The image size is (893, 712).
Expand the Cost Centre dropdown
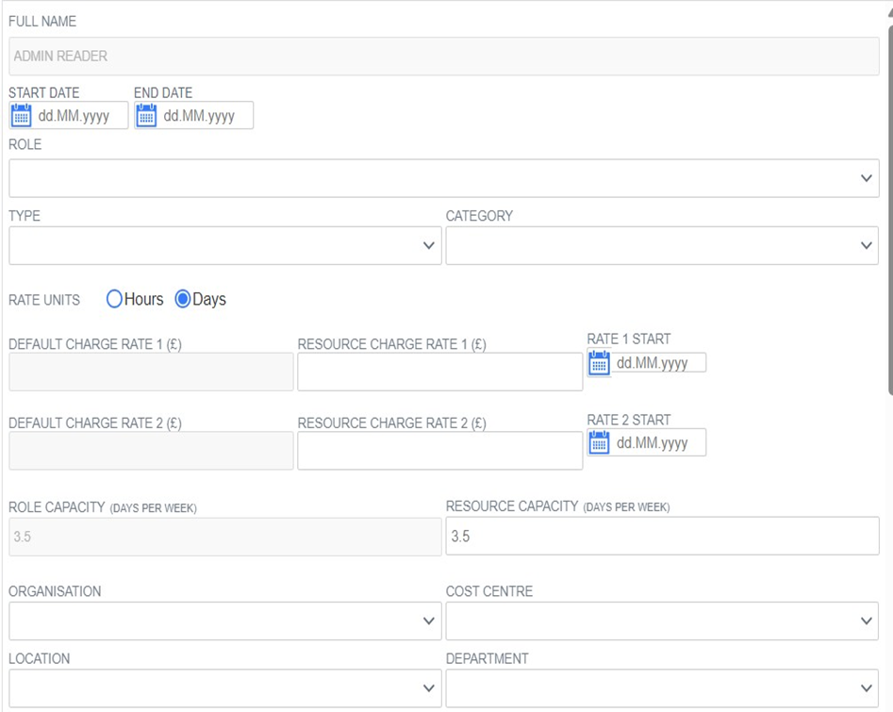(x=662, y=621)
